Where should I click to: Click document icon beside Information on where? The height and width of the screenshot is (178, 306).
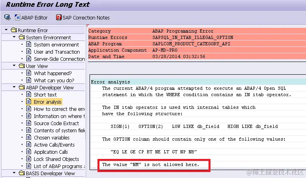29,116
